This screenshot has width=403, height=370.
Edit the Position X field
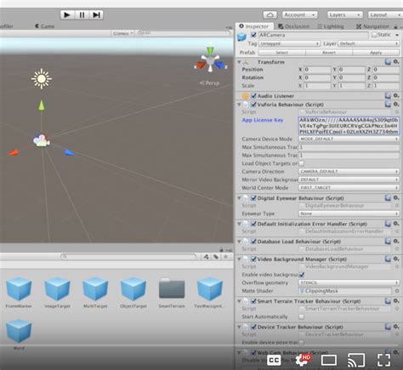317,70
